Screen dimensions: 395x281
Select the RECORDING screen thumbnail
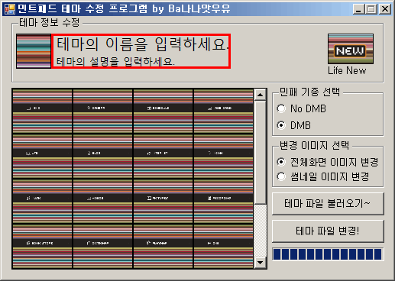coord(223,201)
